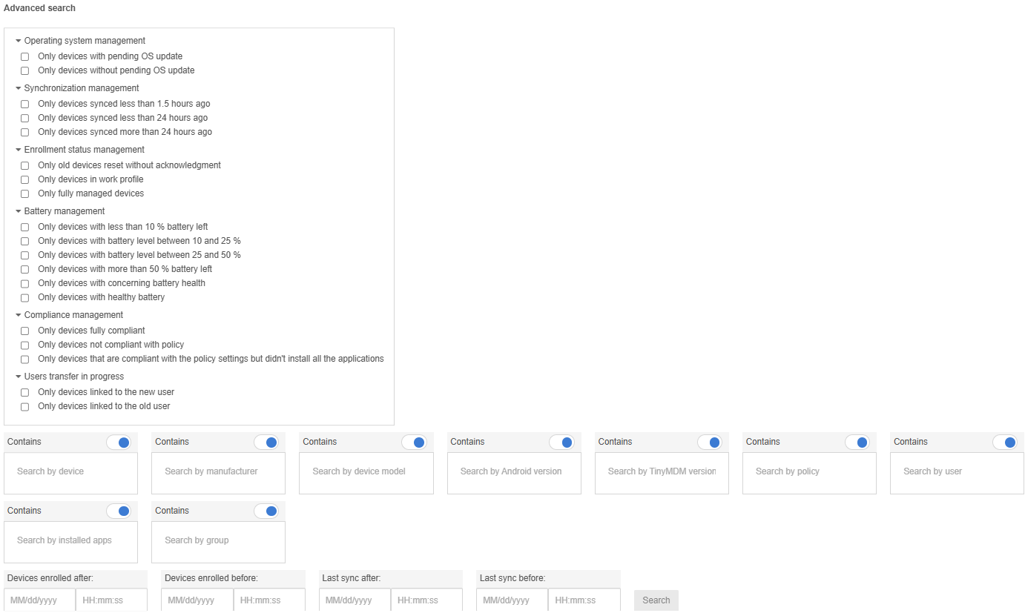Tick 'Only devices linked to the old user'
Screen dimensions: 1025x613
(x=24, y=406)
